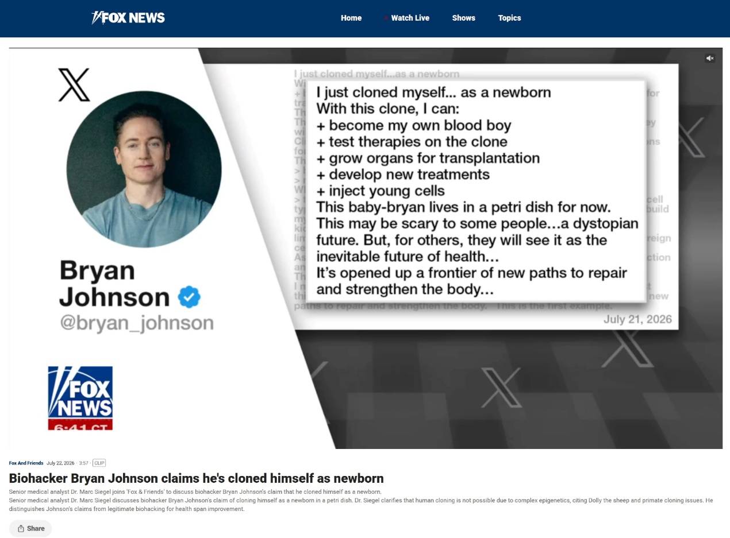Image resolution: width=730 pixels, height=538 pixels.
Task: Click 'Senior medical analyst Dr. Marc Siegel joins' description
Action: [195, 491]
